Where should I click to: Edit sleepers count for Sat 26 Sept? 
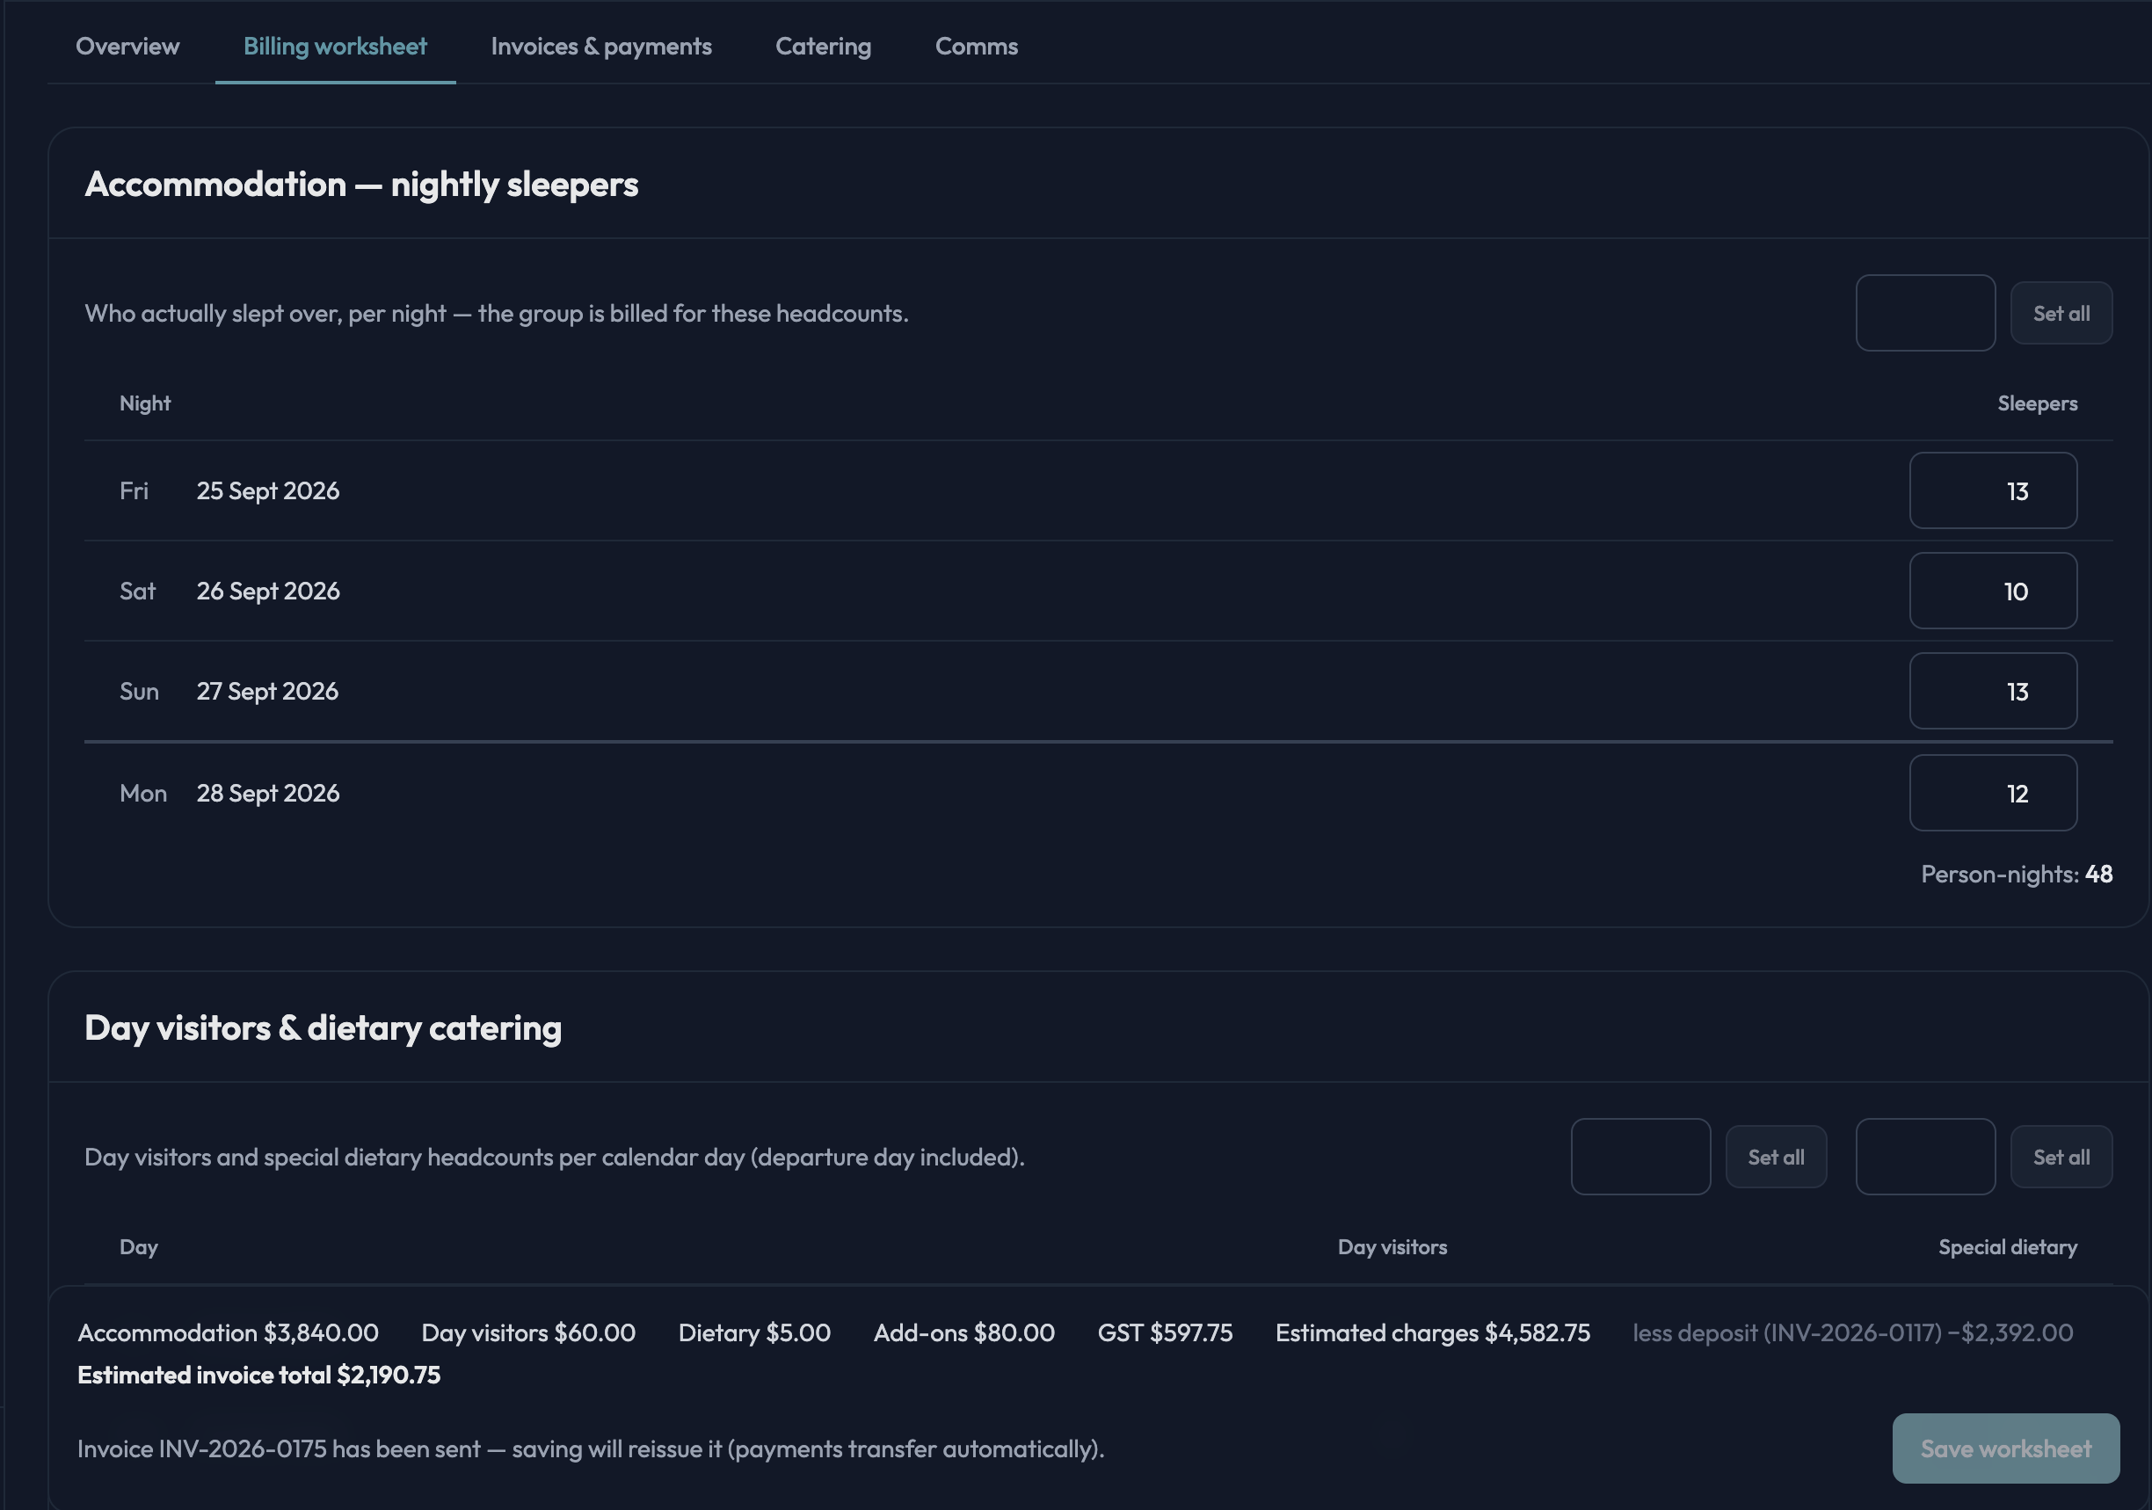1993,592
